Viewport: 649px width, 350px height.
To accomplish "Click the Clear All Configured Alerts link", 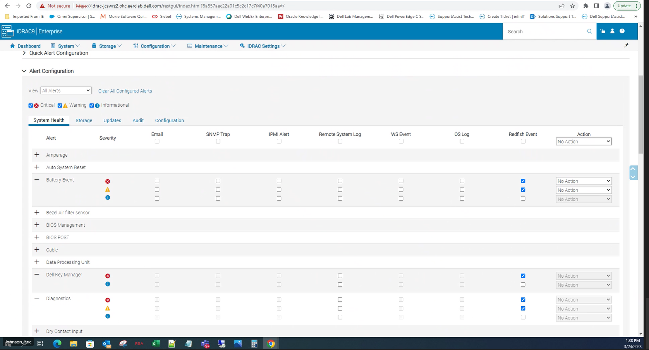I will click(x=125, y=91).
